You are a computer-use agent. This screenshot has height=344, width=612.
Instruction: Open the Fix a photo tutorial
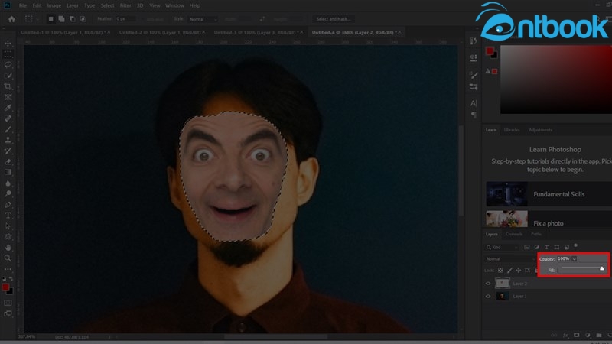click(x=549, y=219)
